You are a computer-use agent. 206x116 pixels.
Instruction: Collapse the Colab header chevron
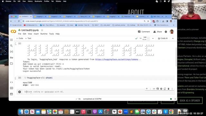[x=173, y=38]
